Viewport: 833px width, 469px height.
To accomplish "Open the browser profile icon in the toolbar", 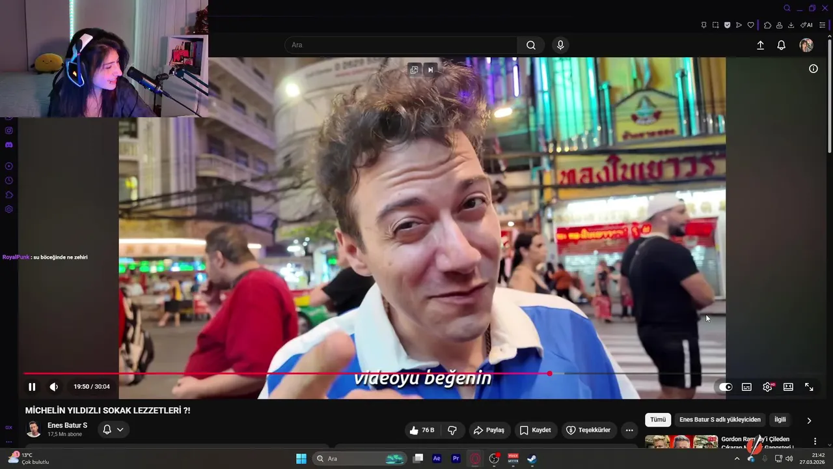I will (x=779, y=25).
